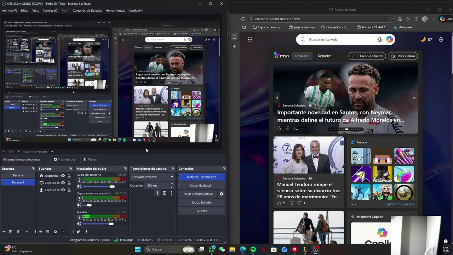This screenshot has width=453, height=255.
Task: Open Colección de Escenas menu
Action: coord(87,10)
